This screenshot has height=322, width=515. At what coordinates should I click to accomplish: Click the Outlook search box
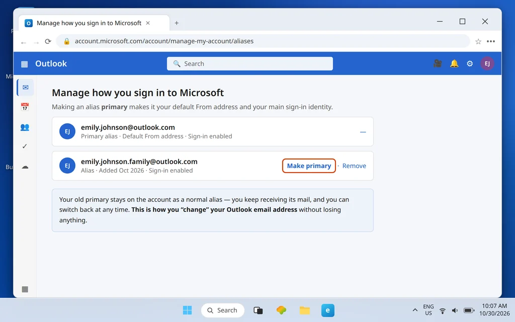(249, 63)
